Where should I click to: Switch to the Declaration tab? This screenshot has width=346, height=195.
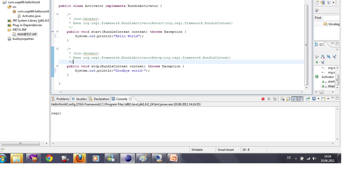pyautogui.click(x=99, y=99)
